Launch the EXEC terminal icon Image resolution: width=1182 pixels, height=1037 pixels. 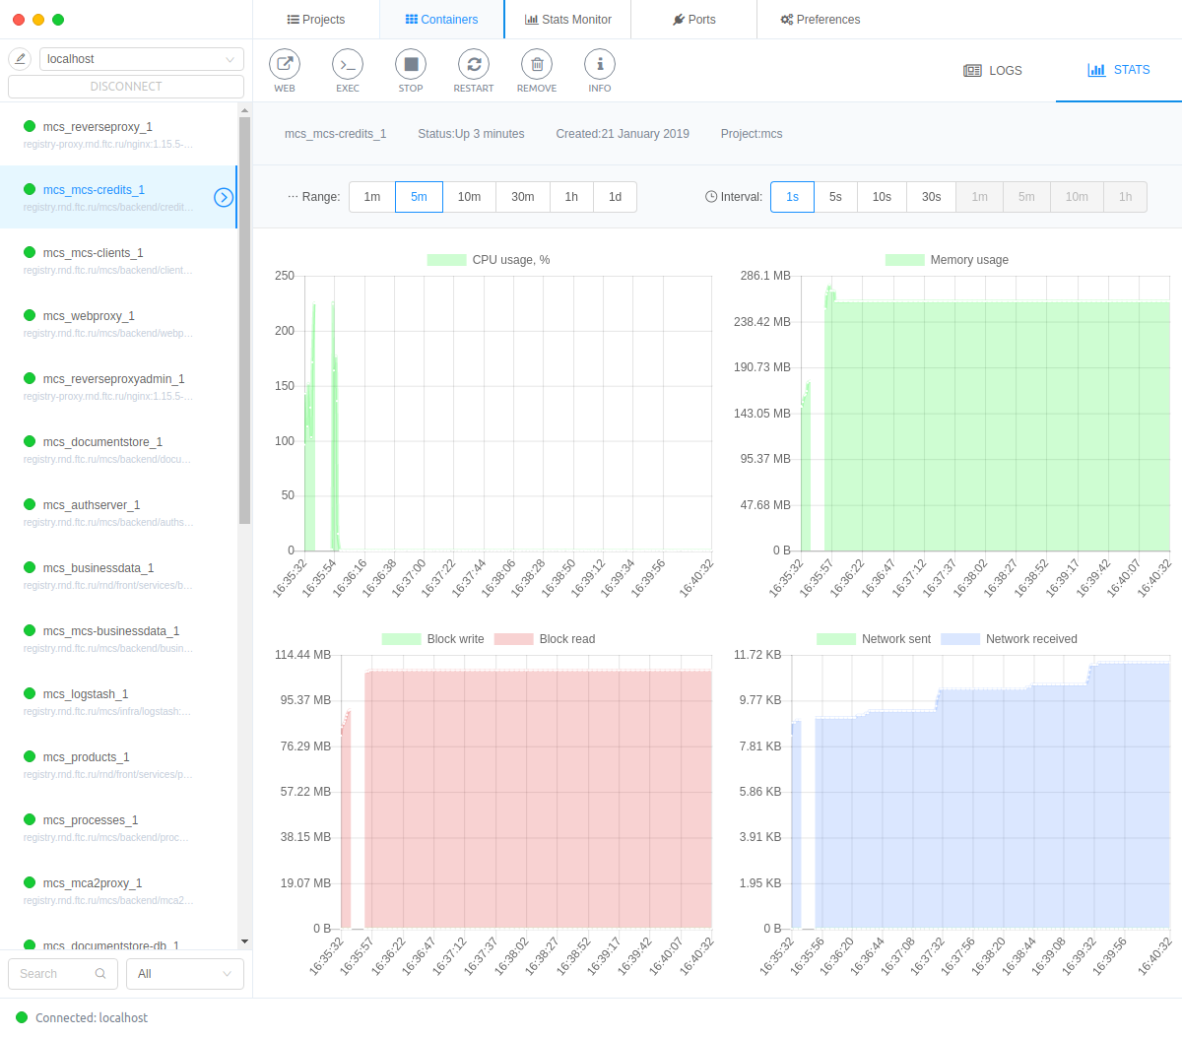click(x=348, y=65)
